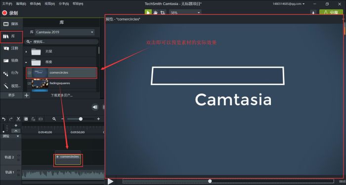Click the green 分享 share button

click(x=331, y=12)
